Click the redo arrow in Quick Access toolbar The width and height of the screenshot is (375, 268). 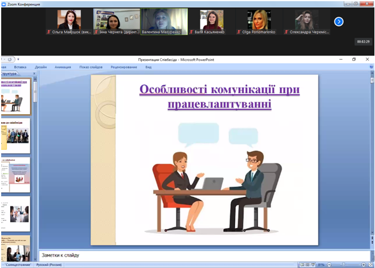10,59
